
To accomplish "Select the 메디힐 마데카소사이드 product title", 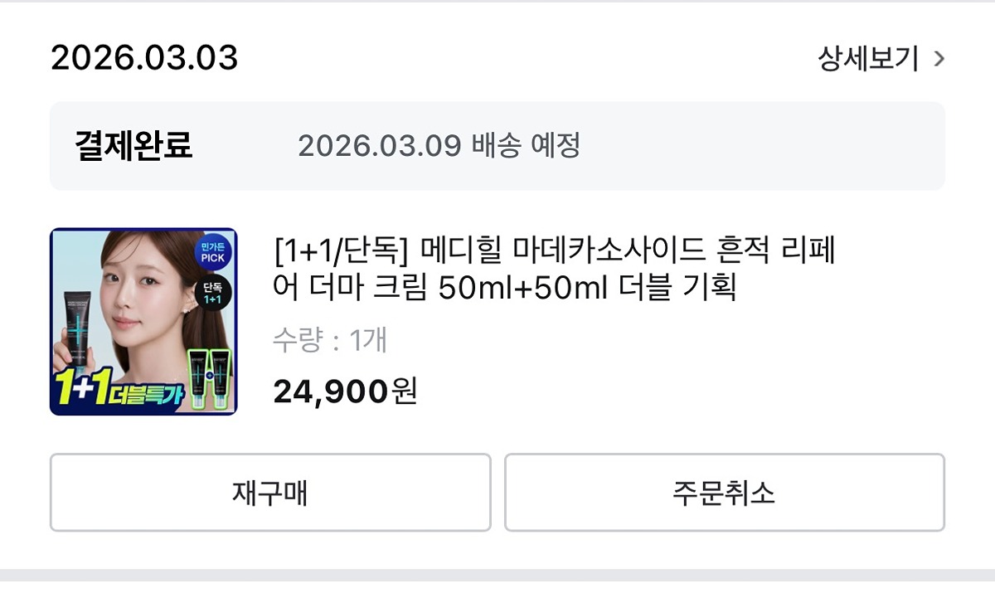I will tap(554, 268).
